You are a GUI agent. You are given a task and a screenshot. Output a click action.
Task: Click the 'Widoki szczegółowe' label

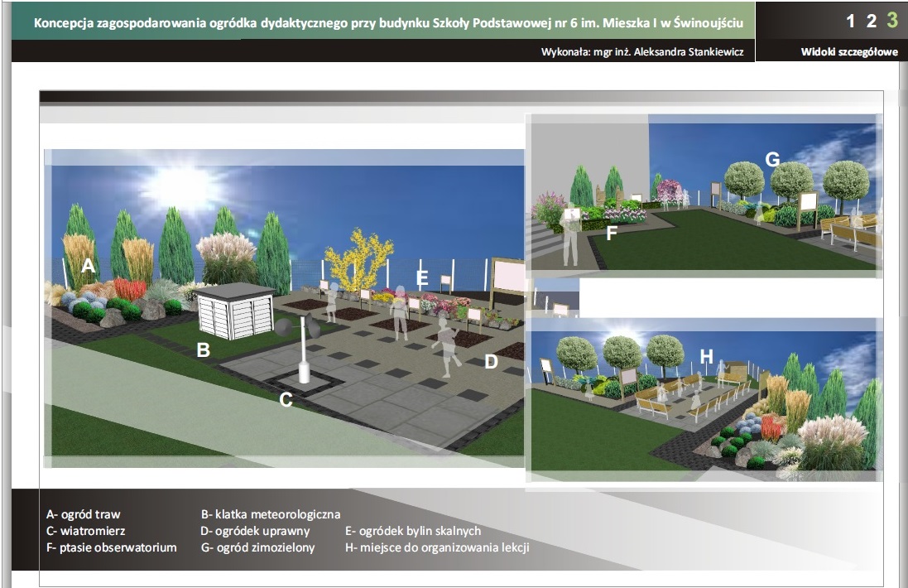[x=849, y=51]
